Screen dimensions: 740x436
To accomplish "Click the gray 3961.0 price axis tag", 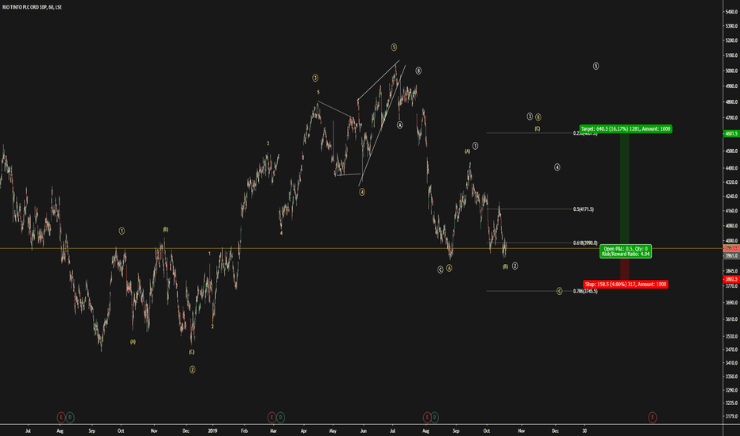I will tap(731, 255).
